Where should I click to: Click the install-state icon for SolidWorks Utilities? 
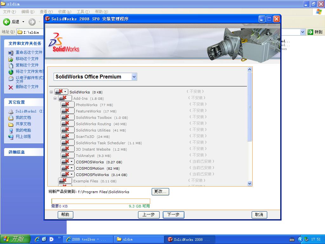click(68, 130)
